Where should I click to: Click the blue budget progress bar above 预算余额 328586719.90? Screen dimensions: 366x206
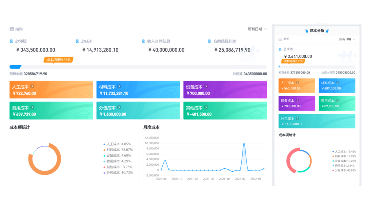pyautogui.click(x=16, y=67)
